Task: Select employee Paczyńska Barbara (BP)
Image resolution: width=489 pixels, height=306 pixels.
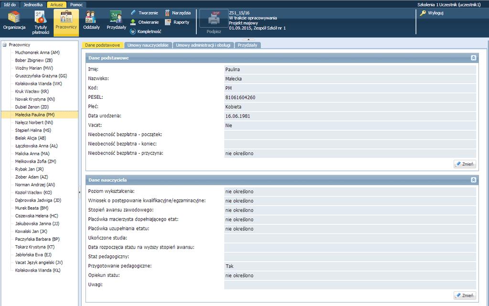Action: pos(37,240)
